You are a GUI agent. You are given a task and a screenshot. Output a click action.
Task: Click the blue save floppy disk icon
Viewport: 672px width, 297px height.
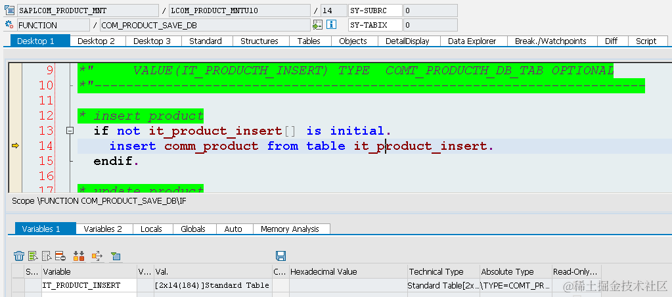[280, 256]
